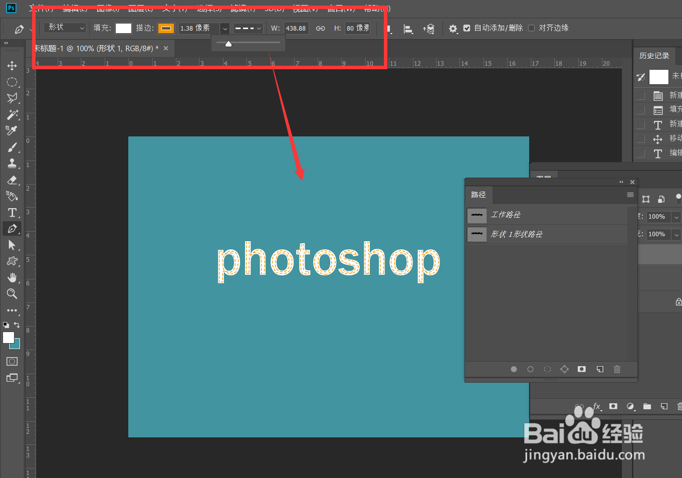Stroke path with brush in Paths panel

pyautogui.click(x=530, y=369)
